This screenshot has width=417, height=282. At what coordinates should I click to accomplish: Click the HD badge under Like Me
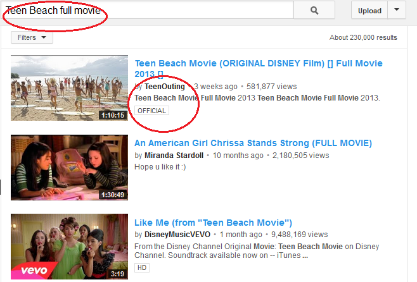point(142,267)
